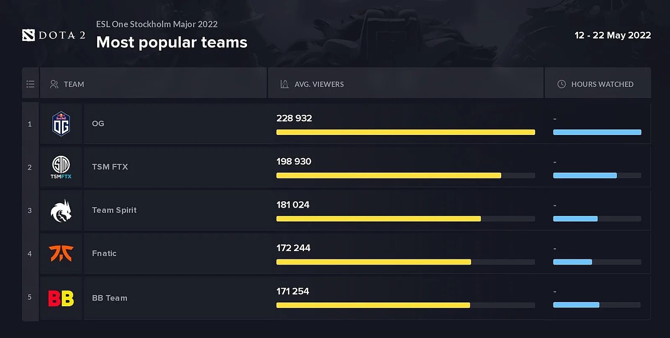
Task: Click the clock icon beside HOURS WATCHED
Action: (562, 84)
